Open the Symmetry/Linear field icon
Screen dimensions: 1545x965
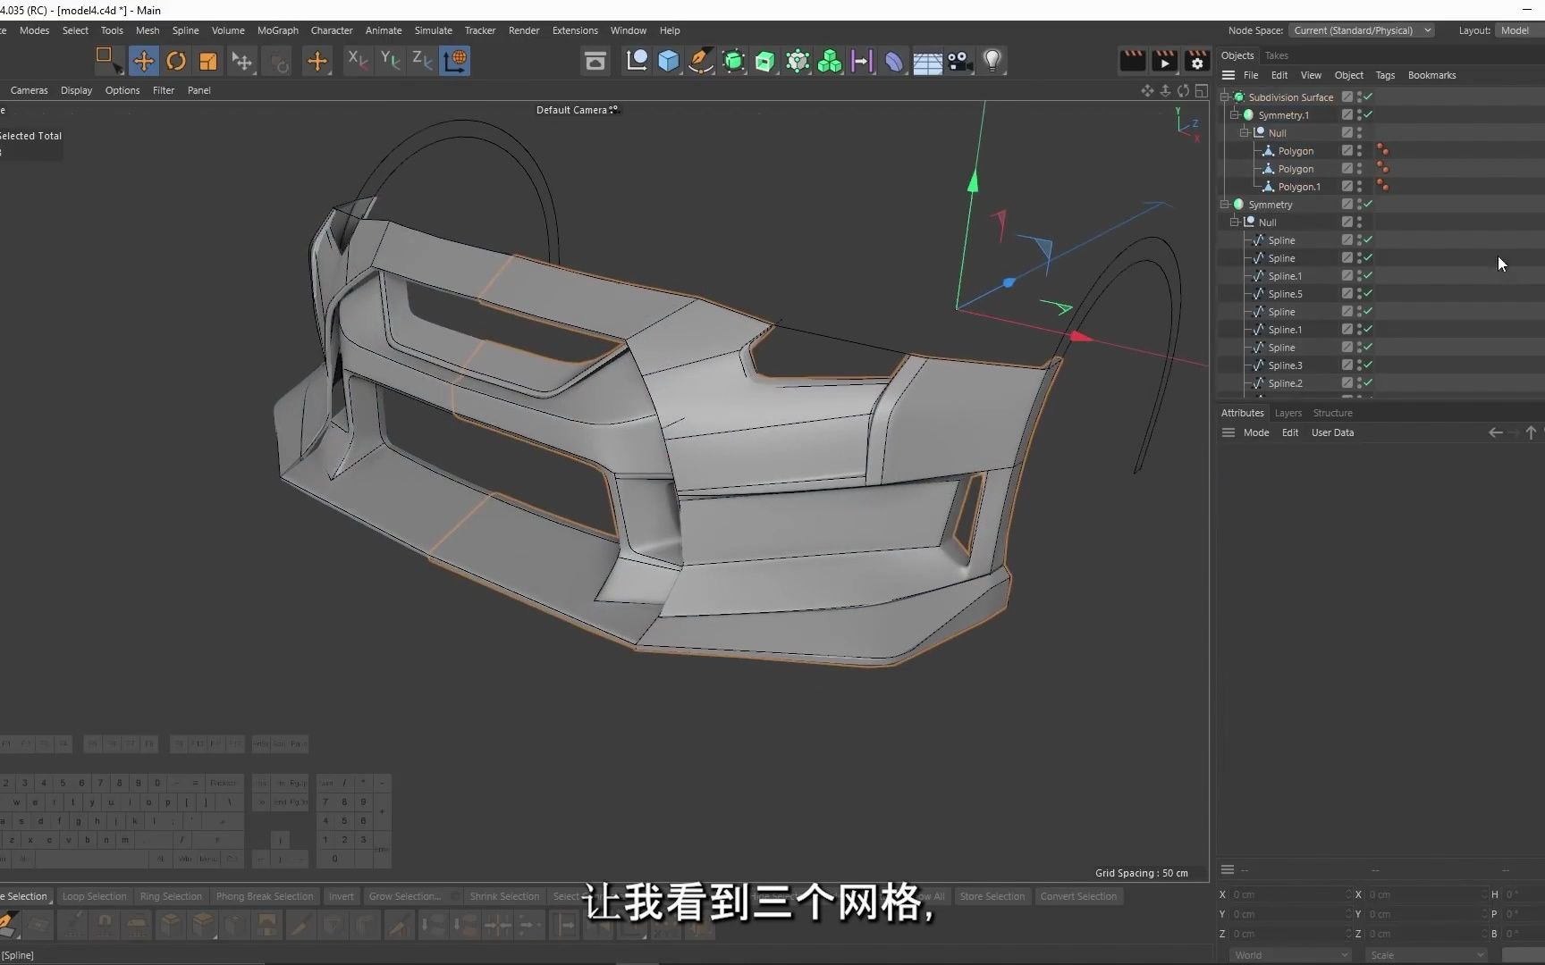(862, 61)
